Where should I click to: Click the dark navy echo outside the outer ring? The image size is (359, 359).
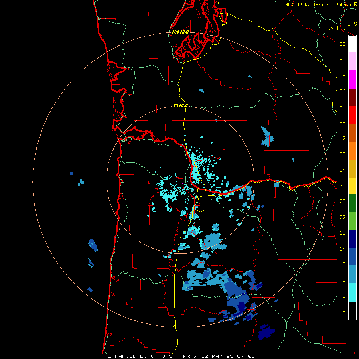click(266, 331)
